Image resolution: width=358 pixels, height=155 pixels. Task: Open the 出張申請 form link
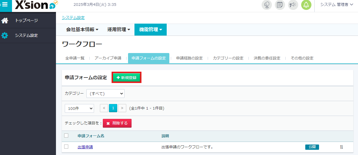[x=85, y=147]
